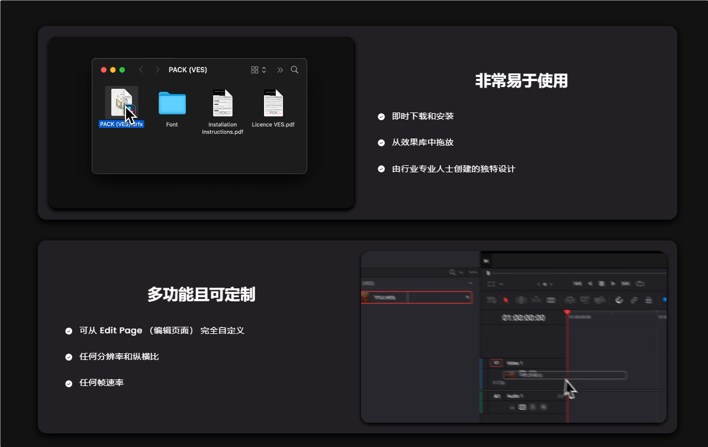Click the PACK (VES) window title
The height and width of the screenshot is (447, 708).
[x=188, y=69]
